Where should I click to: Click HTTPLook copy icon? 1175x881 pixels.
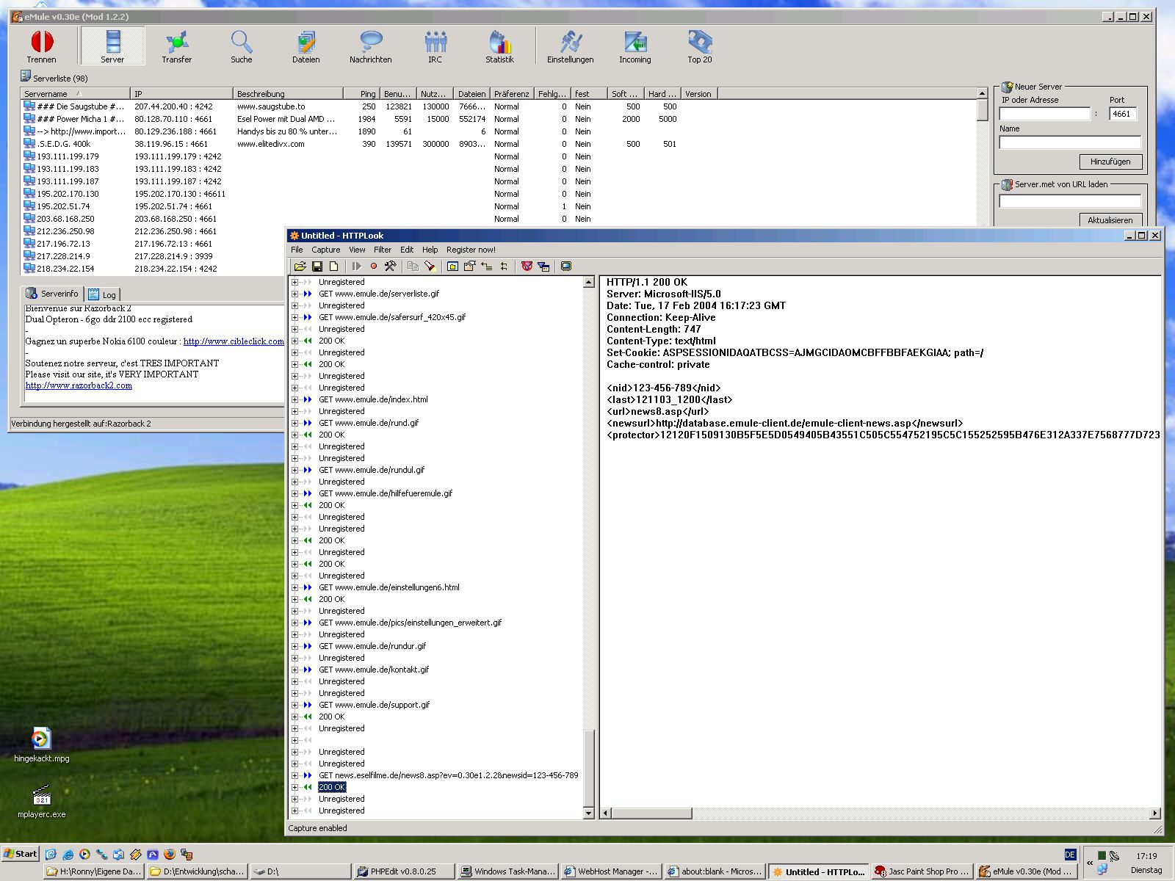pyautogui.click(x=413, y=267)
